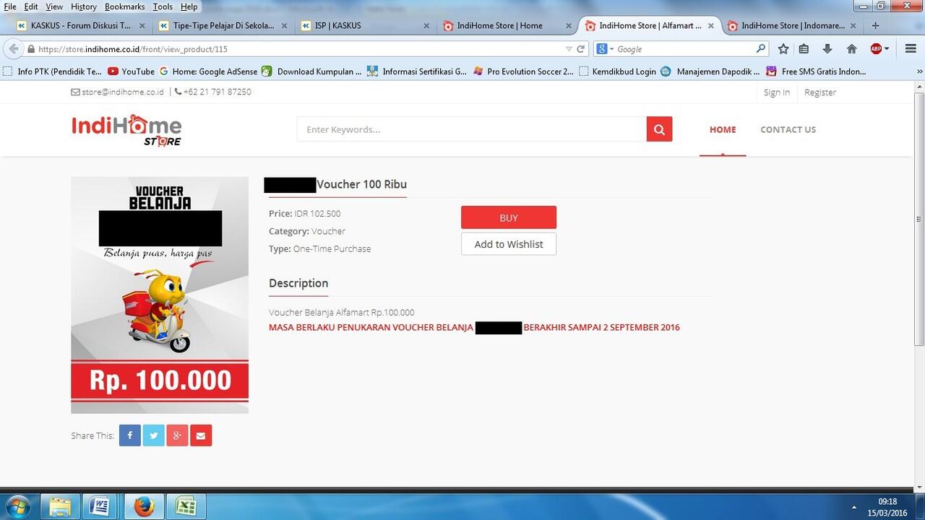
Task: Click the Enter Keywords search field
Action: [x=471, y=129]
